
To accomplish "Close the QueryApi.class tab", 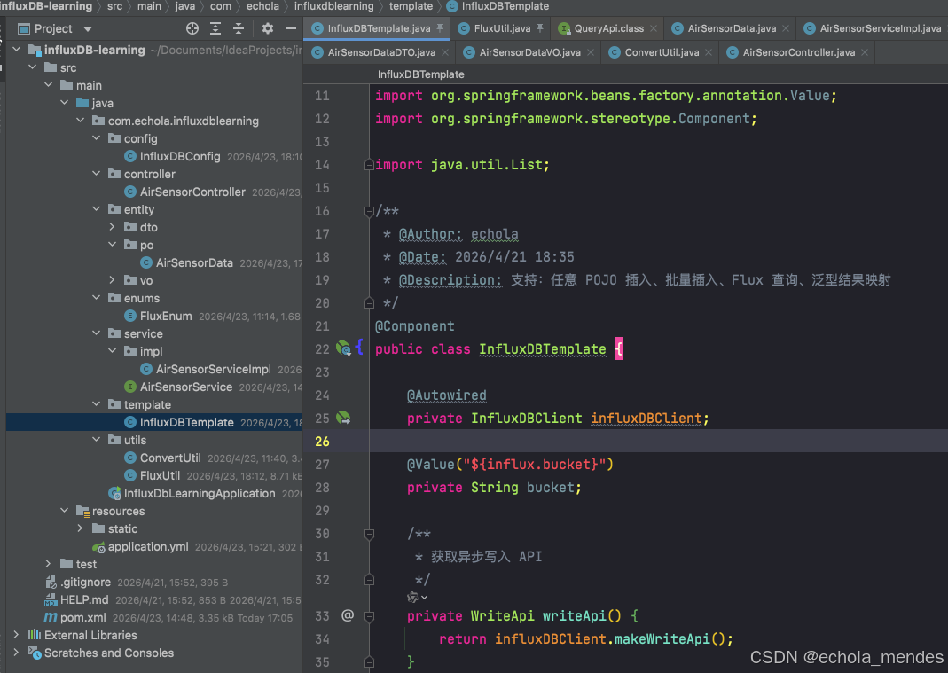I will pyautogui.click(x=654, y=28).
